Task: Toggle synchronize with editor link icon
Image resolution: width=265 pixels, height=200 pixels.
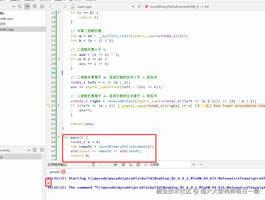Action: click(27, 6)
